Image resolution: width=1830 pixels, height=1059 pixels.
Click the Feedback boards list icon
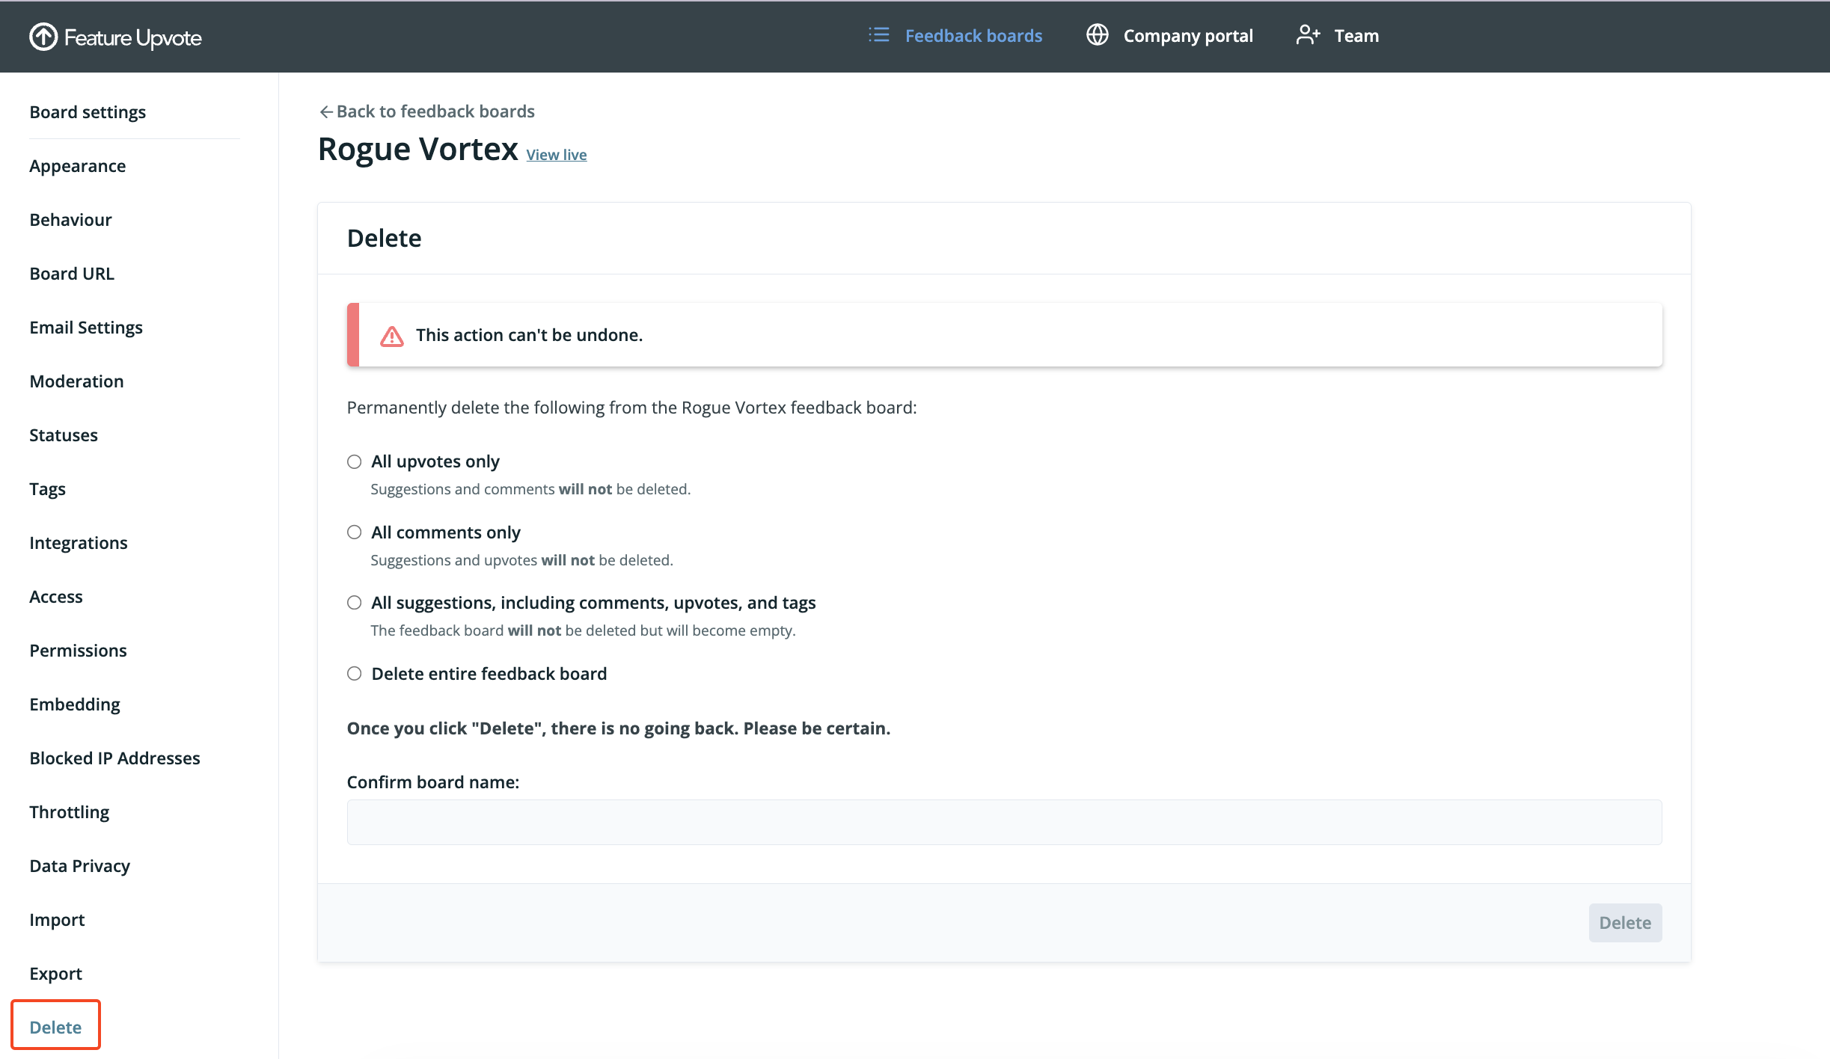click(878, 35)
